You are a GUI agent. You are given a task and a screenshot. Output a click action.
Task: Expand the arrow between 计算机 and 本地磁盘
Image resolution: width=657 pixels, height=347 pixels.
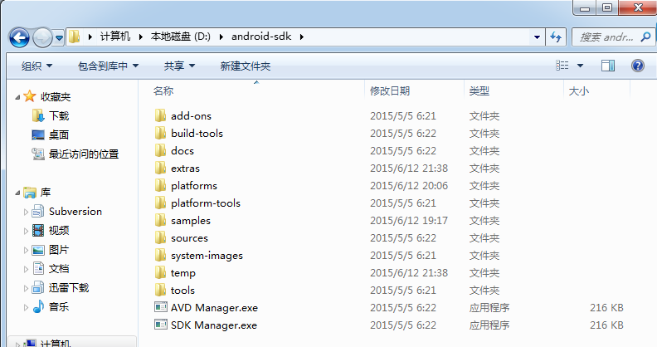(141, 37)
